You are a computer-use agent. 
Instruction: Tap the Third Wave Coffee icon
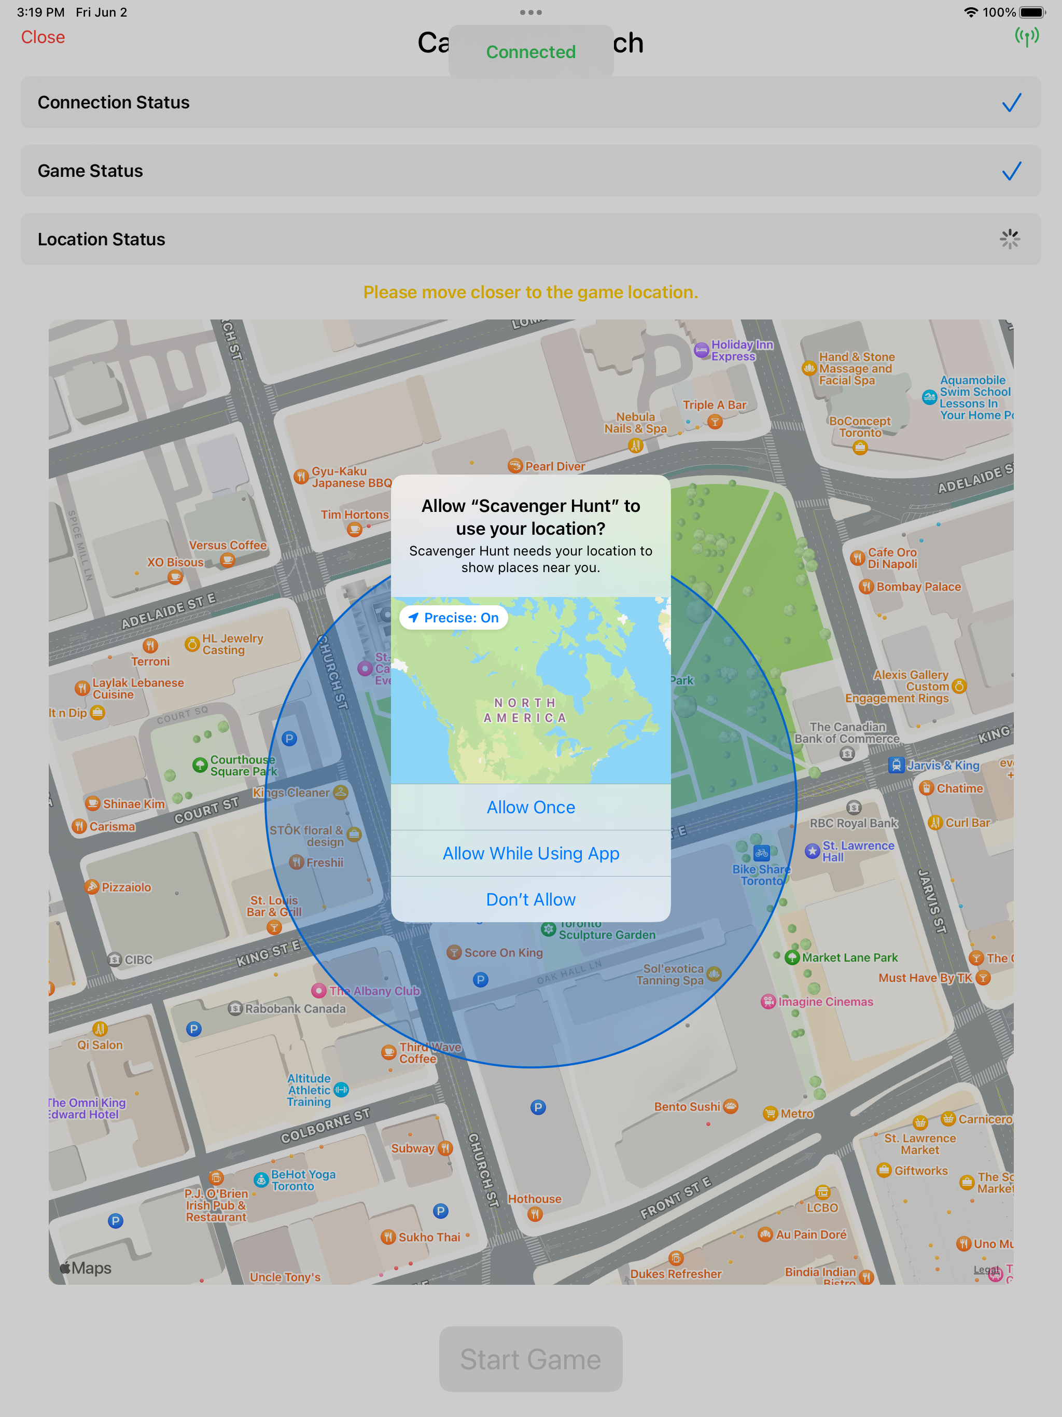388,1052
